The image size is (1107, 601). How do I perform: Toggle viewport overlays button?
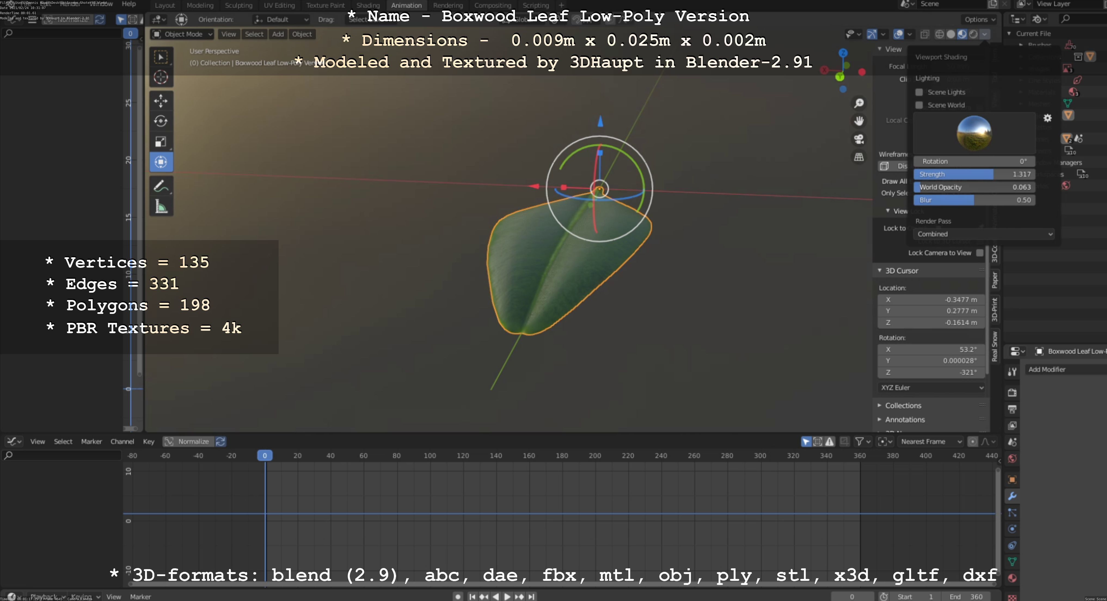pos(898,34)
